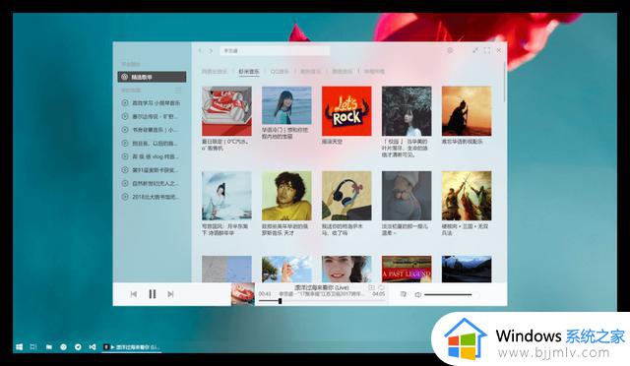Toggle the loop mode icon above the remaining time
630x366 pixels.
pos(381,287)
